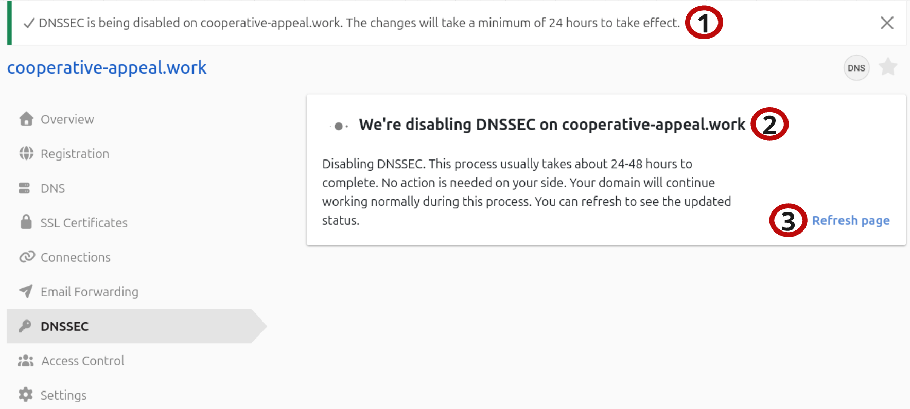Open the Overview page
Screen dimensions: 910x409
pyautogui.click(x=67, y=119)
